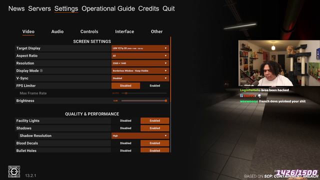Set FPS Limiter to Enabled
Viewport: 320px width, 180px height.
click(x=154, y=85)
